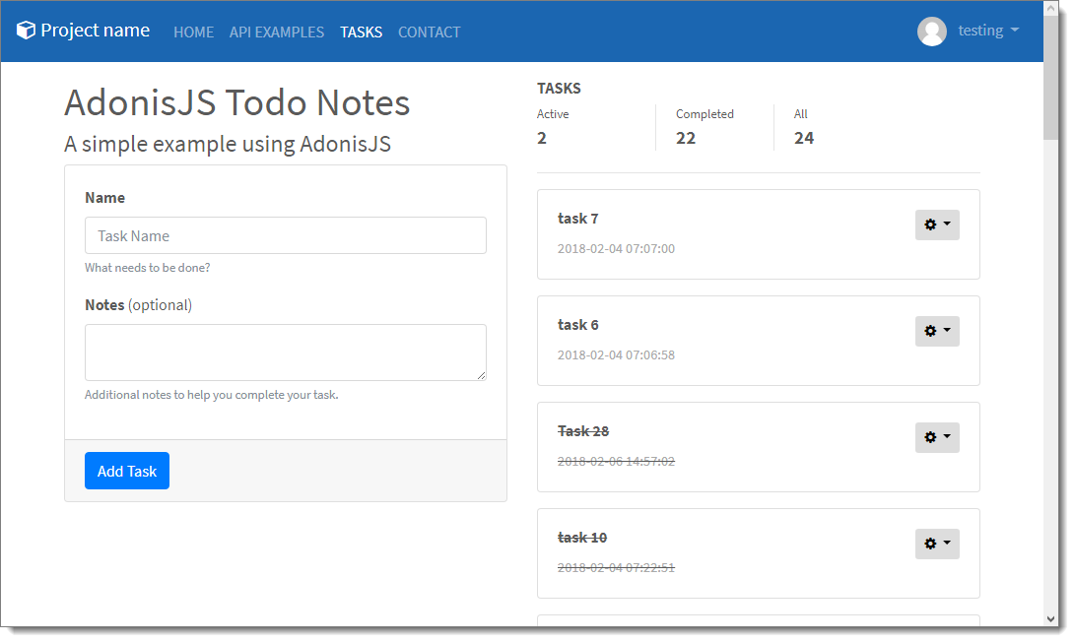
Task: Click the timestamp '2018-02-04 07:07:00'
Action: click(616, 248)
